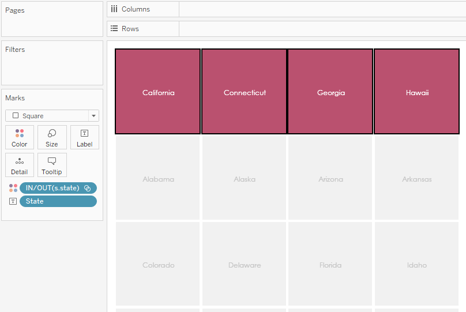Select the State field pill
The image size is (466, 312).
(x=58, y=201)
